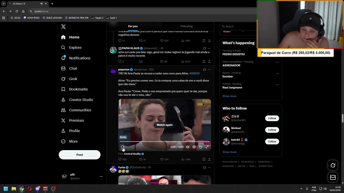Image resolution: width=344 pixels, height=193 pixels.
Task: Open File Explorer from taskbar
Action: click(14, 189)
